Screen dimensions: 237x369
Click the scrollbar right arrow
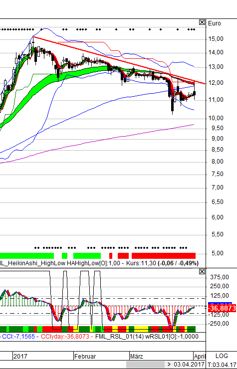(x=169, y=365)
